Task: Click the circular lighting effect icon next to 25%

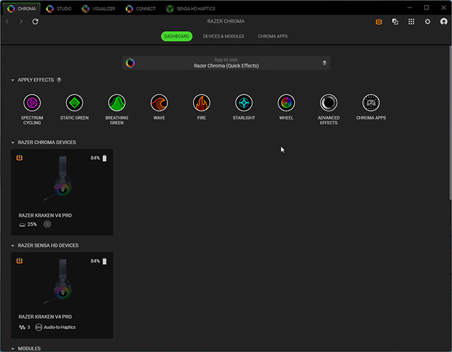Action: pos(47,225)
